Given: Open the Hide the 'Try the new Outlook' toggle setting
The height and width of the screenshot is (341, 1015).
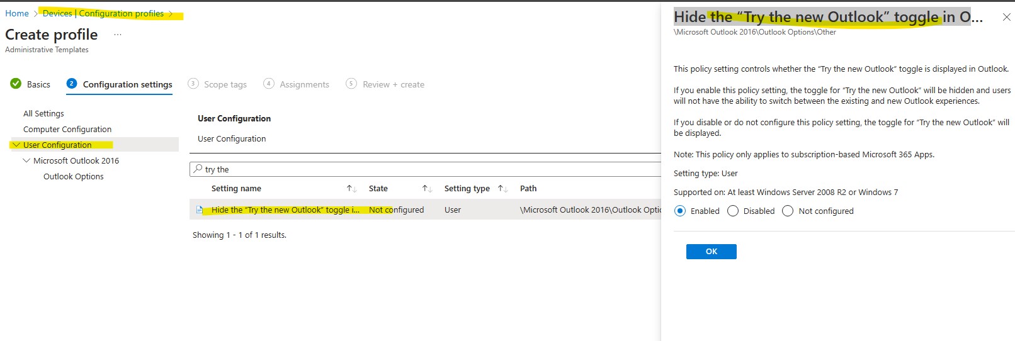Looking at the screenshot, I should pyautogui.click(x=285, y=210).
